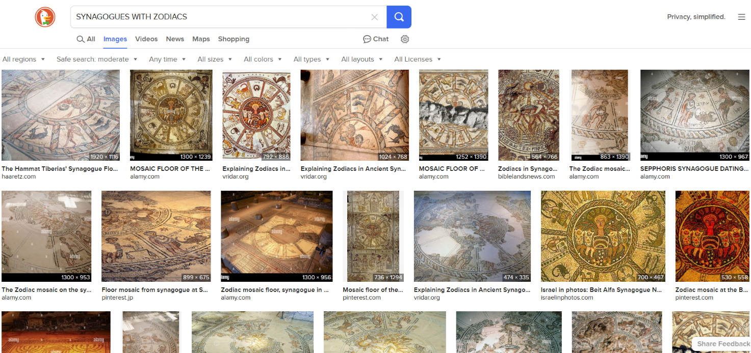Expand the All layouts dropdown
Screen dimensions: 751x353
362,60
